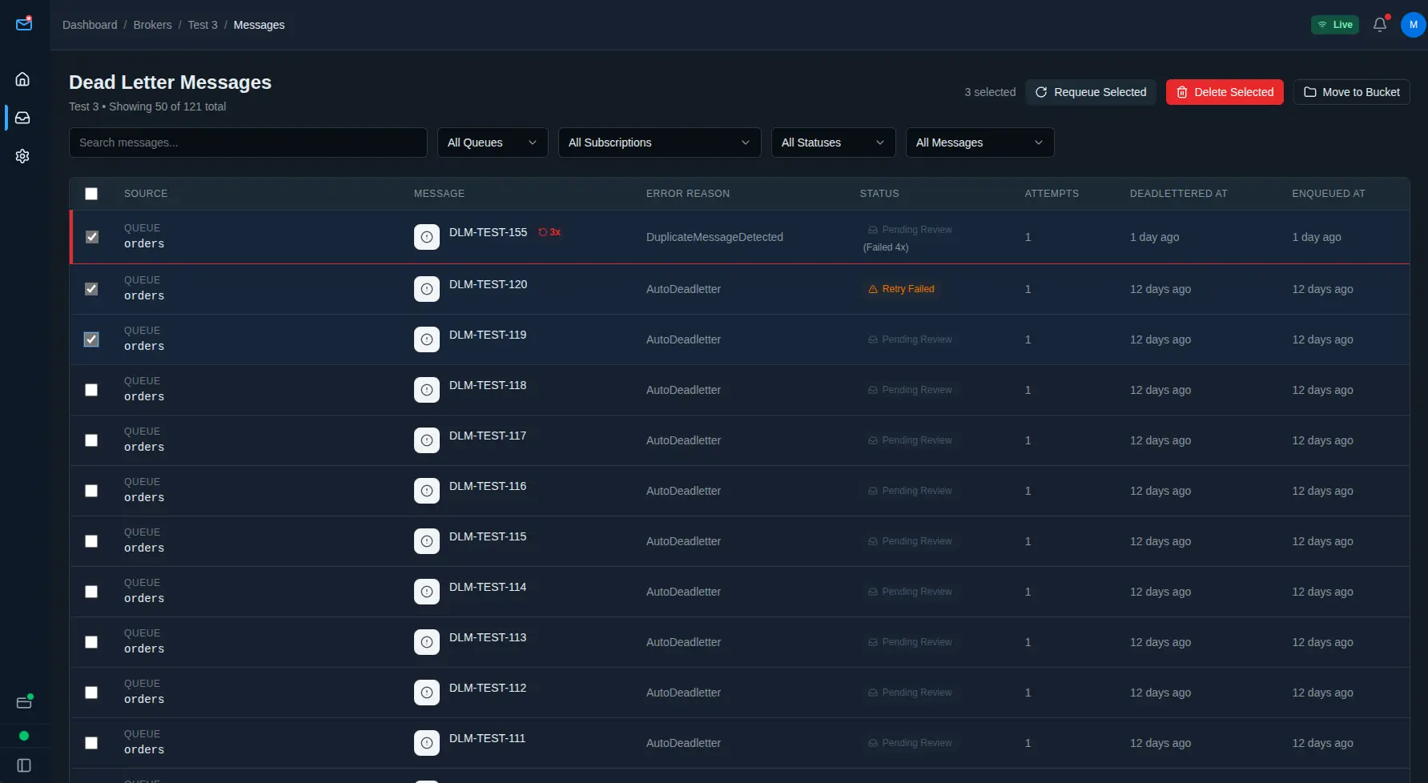1428x783 pixels.
Task: Open the app logo icon at top left
Action: coord(24,24)
